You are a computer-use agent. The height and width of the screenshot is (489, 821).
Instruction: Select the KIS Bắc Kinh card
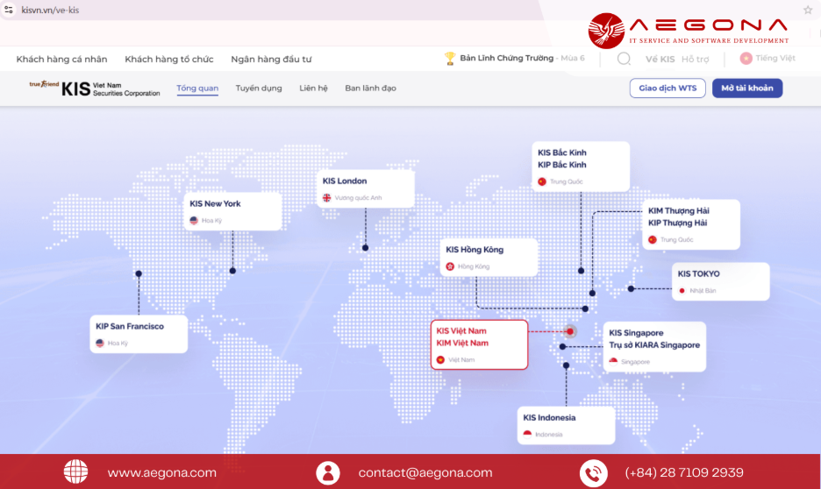(581, 167)
